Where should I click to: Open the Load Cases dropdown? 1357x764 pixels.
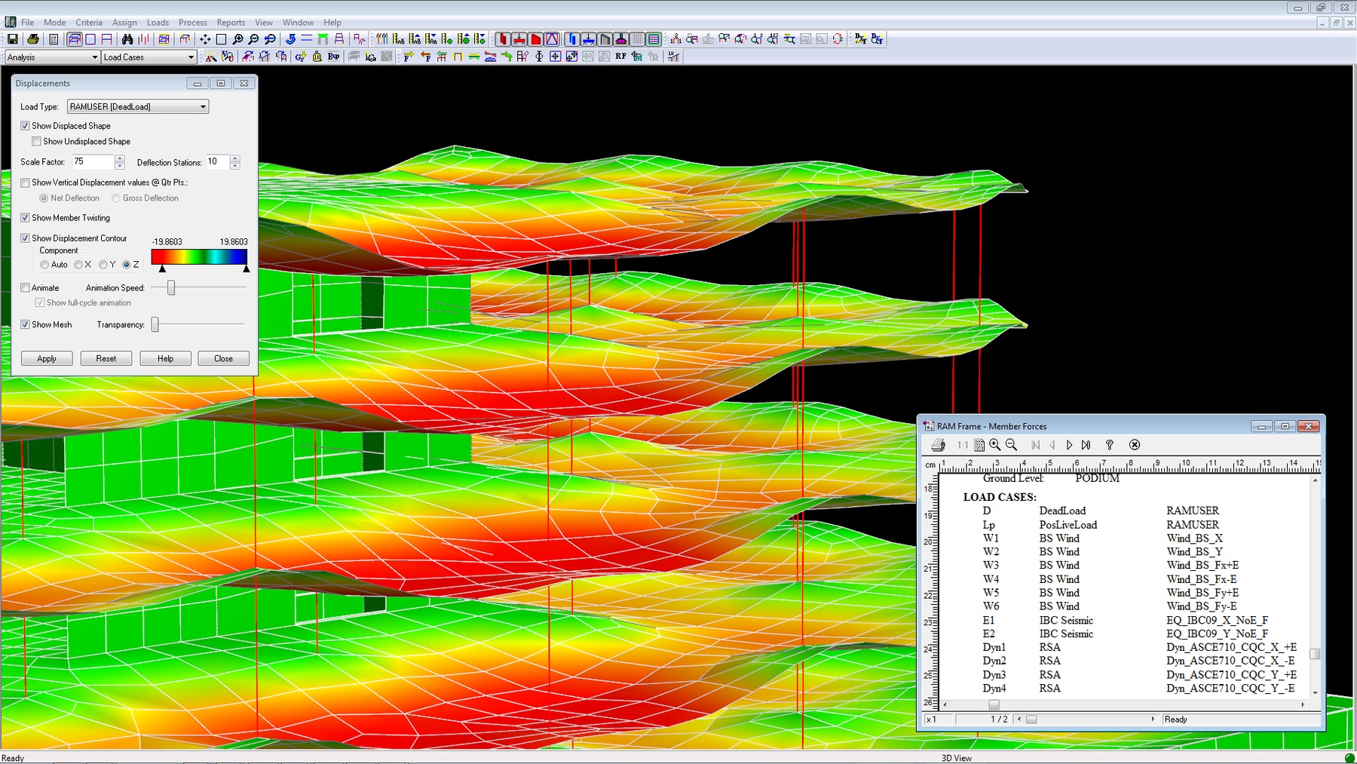pyautogui.click(x=149, y=57)
